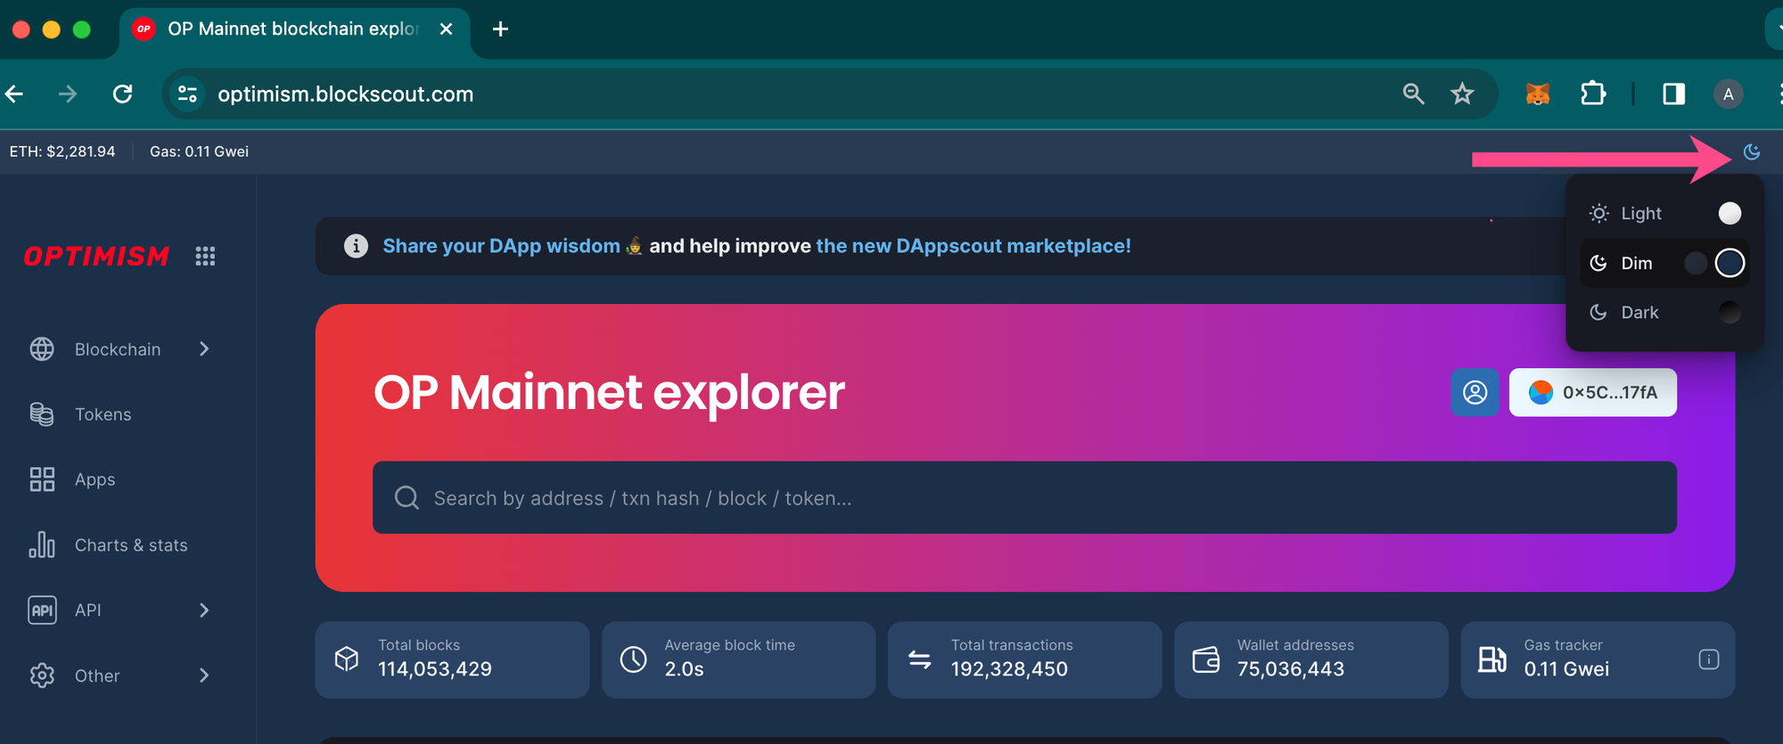Click the API badge icon
Screen dimensions: 1783x744
click(x=42, y=610)
